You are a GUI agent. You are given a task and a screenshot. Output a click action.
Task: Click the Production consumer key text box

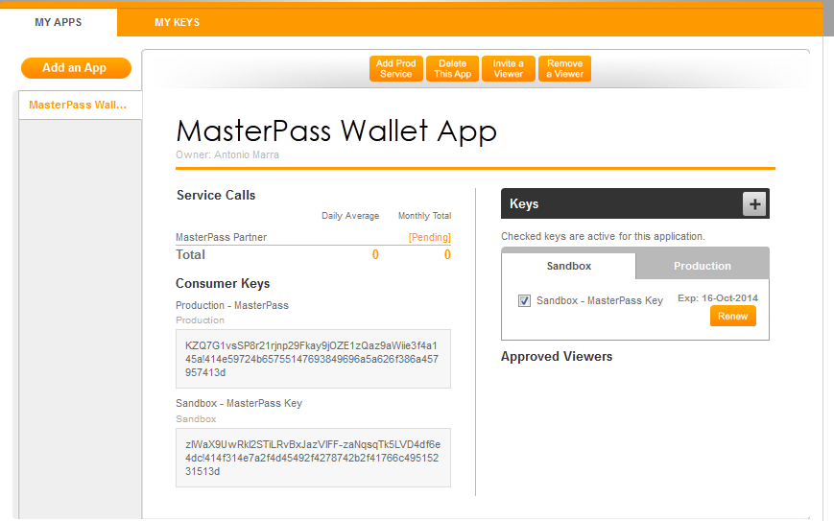(313, 359)
